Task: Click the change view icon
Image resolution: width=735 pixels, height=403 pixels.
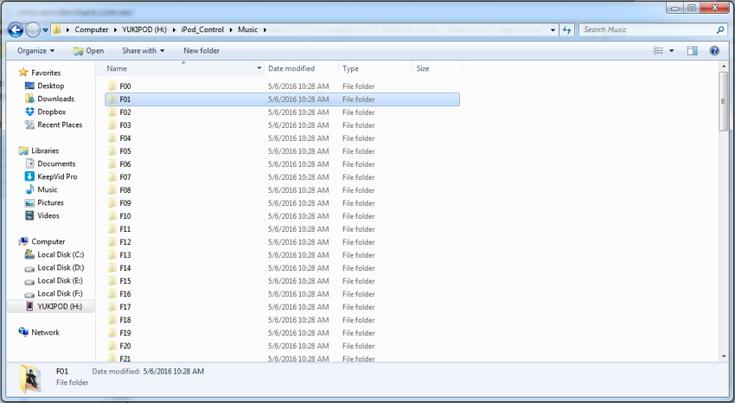Action: (658, 51)
